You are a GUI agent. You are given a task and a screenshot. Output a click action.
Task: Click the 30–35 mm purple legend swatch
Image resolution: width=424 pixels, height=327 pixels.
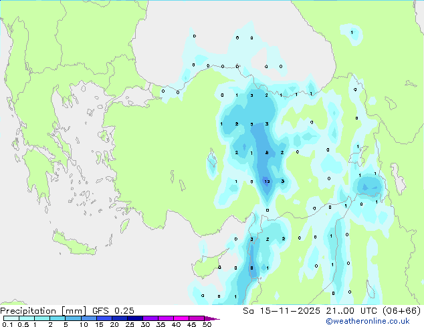(150, 318)
